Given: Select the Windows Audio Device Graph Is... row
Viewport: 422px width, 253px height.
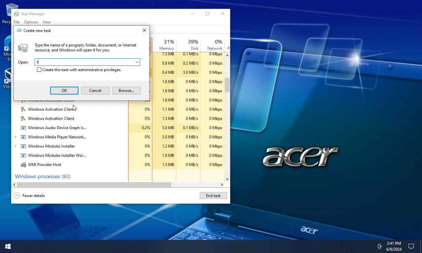Looking at the screenshot, I should click(57, 127).
